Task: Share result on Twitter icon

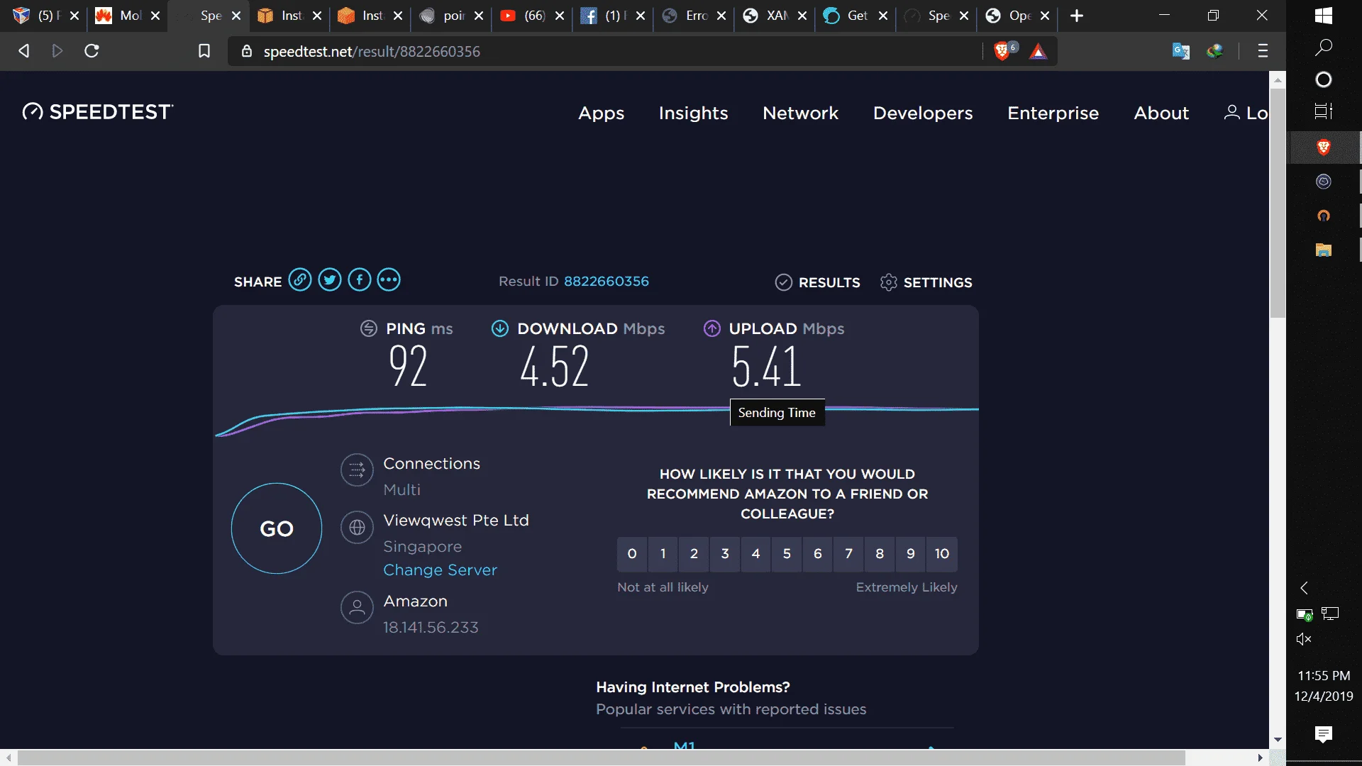Action: tap(330, 280)
